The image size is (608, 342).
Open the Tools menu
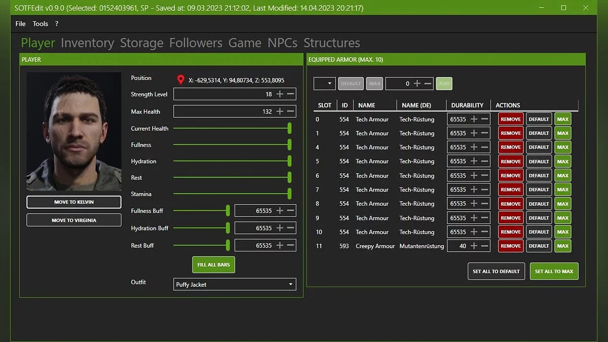tap(40, 24)
